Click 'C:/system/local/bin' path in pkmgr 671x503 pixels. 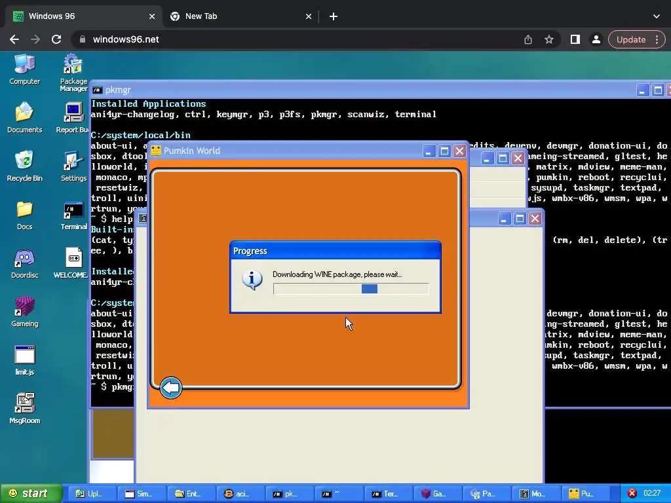[x=141, y=135]
